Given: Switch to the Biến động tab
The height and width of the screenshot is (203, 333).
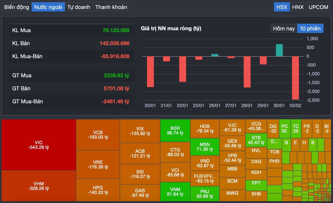Looking at the screenshot, I should (17, 7).
